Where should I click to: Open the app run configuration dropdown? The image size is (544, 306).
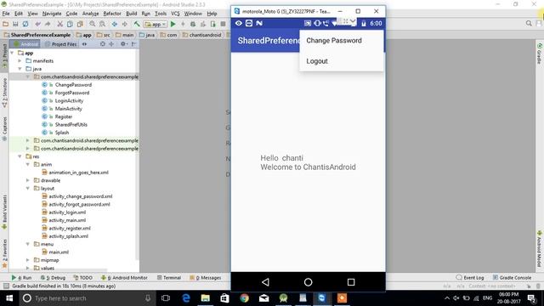(156, 25)
